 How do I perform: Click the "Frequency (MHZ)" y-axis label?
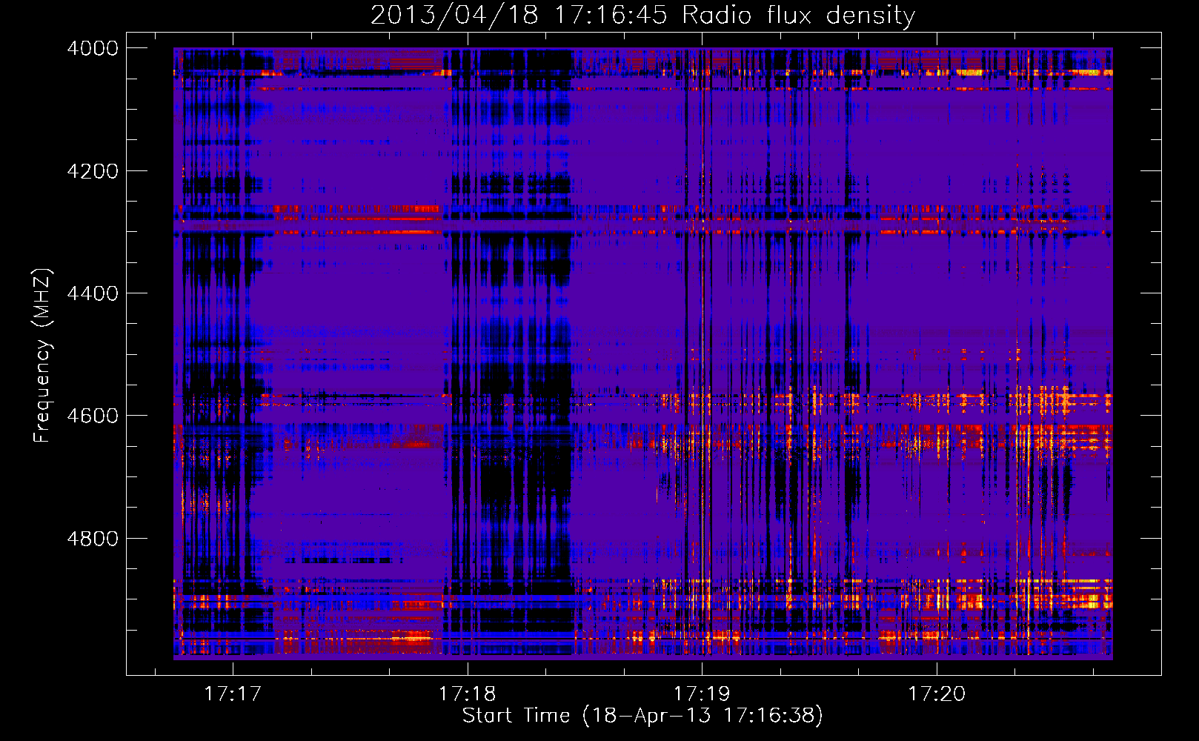[43, 356]
